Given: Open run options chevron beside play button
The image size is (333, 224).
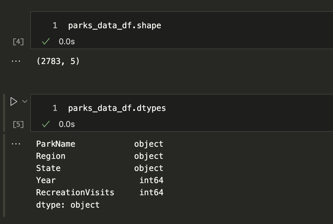Looking at the screenshot, I should (x=25, y=101).
